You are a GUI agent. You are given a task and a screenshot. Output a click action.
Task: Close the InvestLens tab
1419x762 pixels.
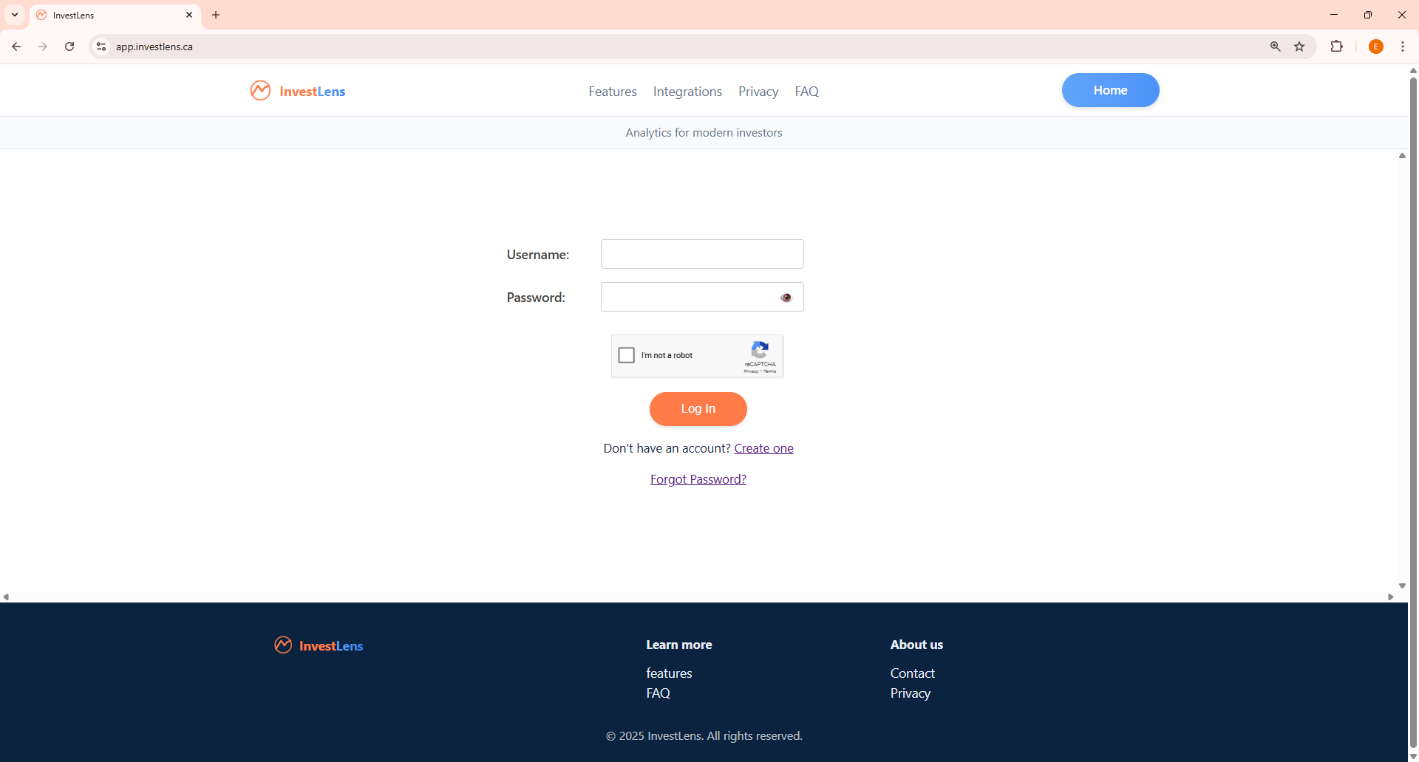pyautogui.click(x=189, y=15)
